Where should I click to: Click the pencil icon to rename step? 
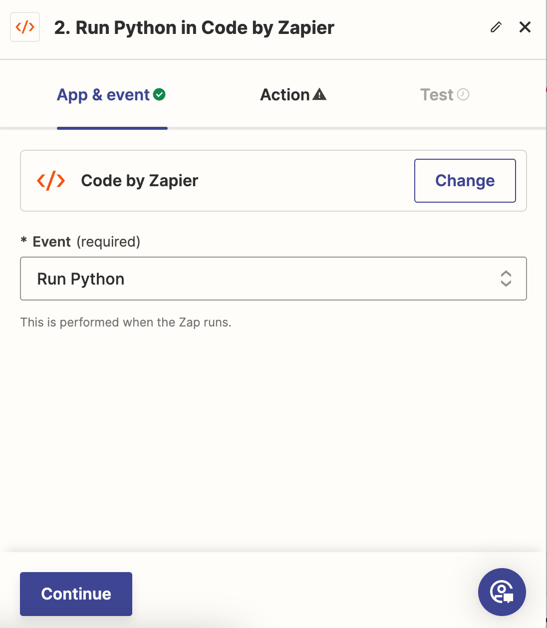496,27
